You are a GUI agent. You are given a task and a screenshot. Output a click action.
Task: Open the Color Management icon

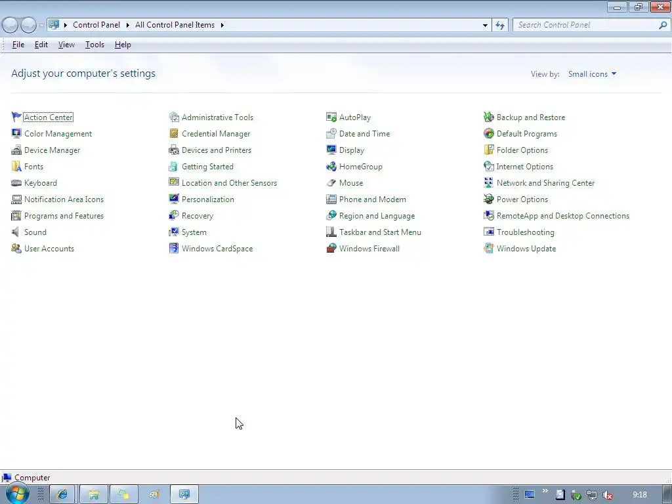16,133
